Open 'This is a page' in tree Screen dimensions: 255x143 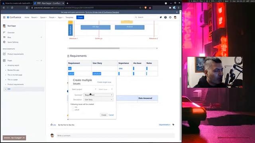pos(12,80)
